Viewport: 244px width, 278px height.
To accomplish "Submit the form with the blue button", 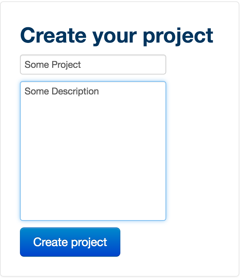I will [x=70, y=242].
